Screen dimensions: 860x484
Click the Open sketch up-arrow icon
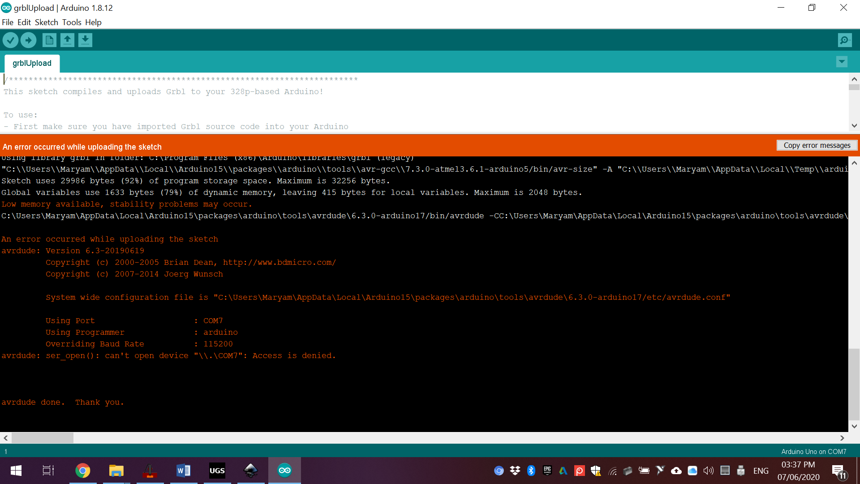(x=67, y=40)
